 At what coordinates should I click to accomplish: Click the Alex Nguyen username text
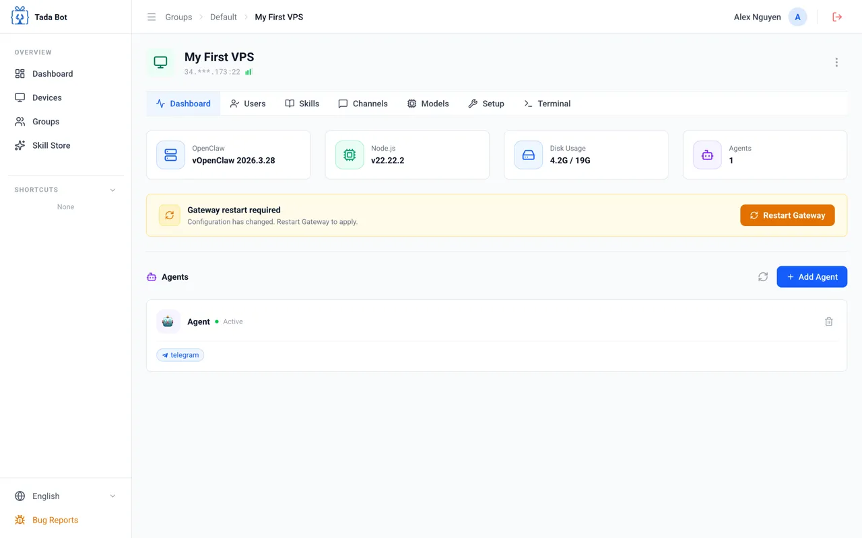[x=758, y=17]
